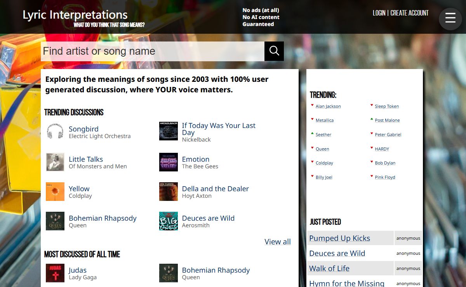This screenshot has width=466, height=287.
Task: Click artist name Hoyt Axton
Action: click(x=197, y=196)
